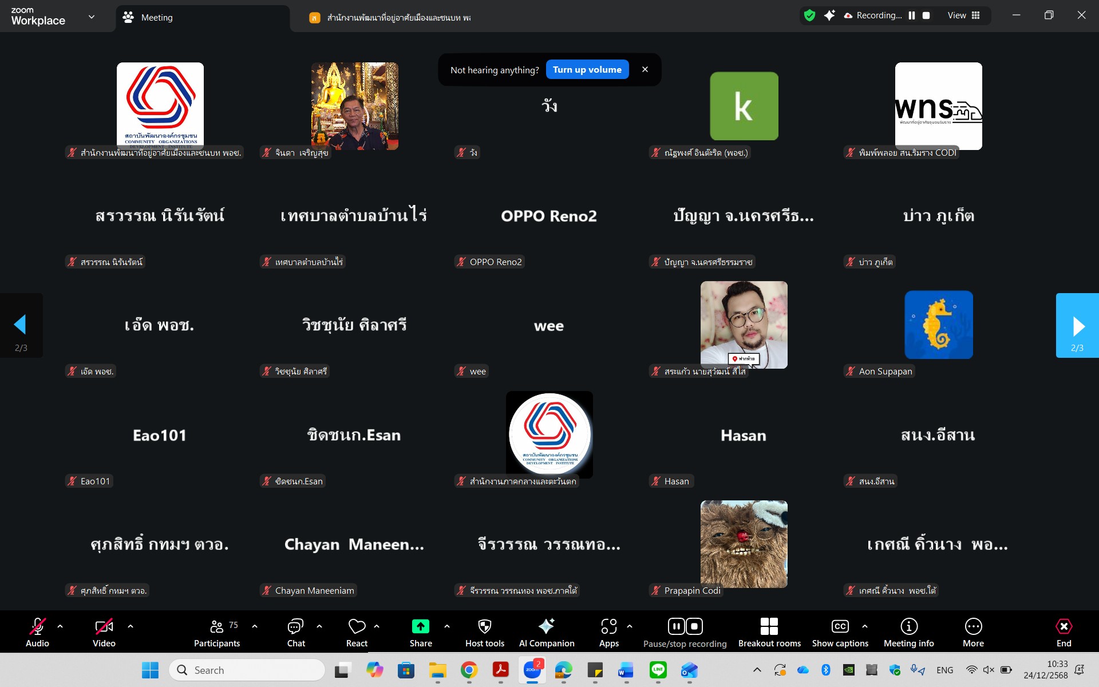Click Turn up volume button
The height and width of the screenshot is (687, 1099).
pos(587,70)
